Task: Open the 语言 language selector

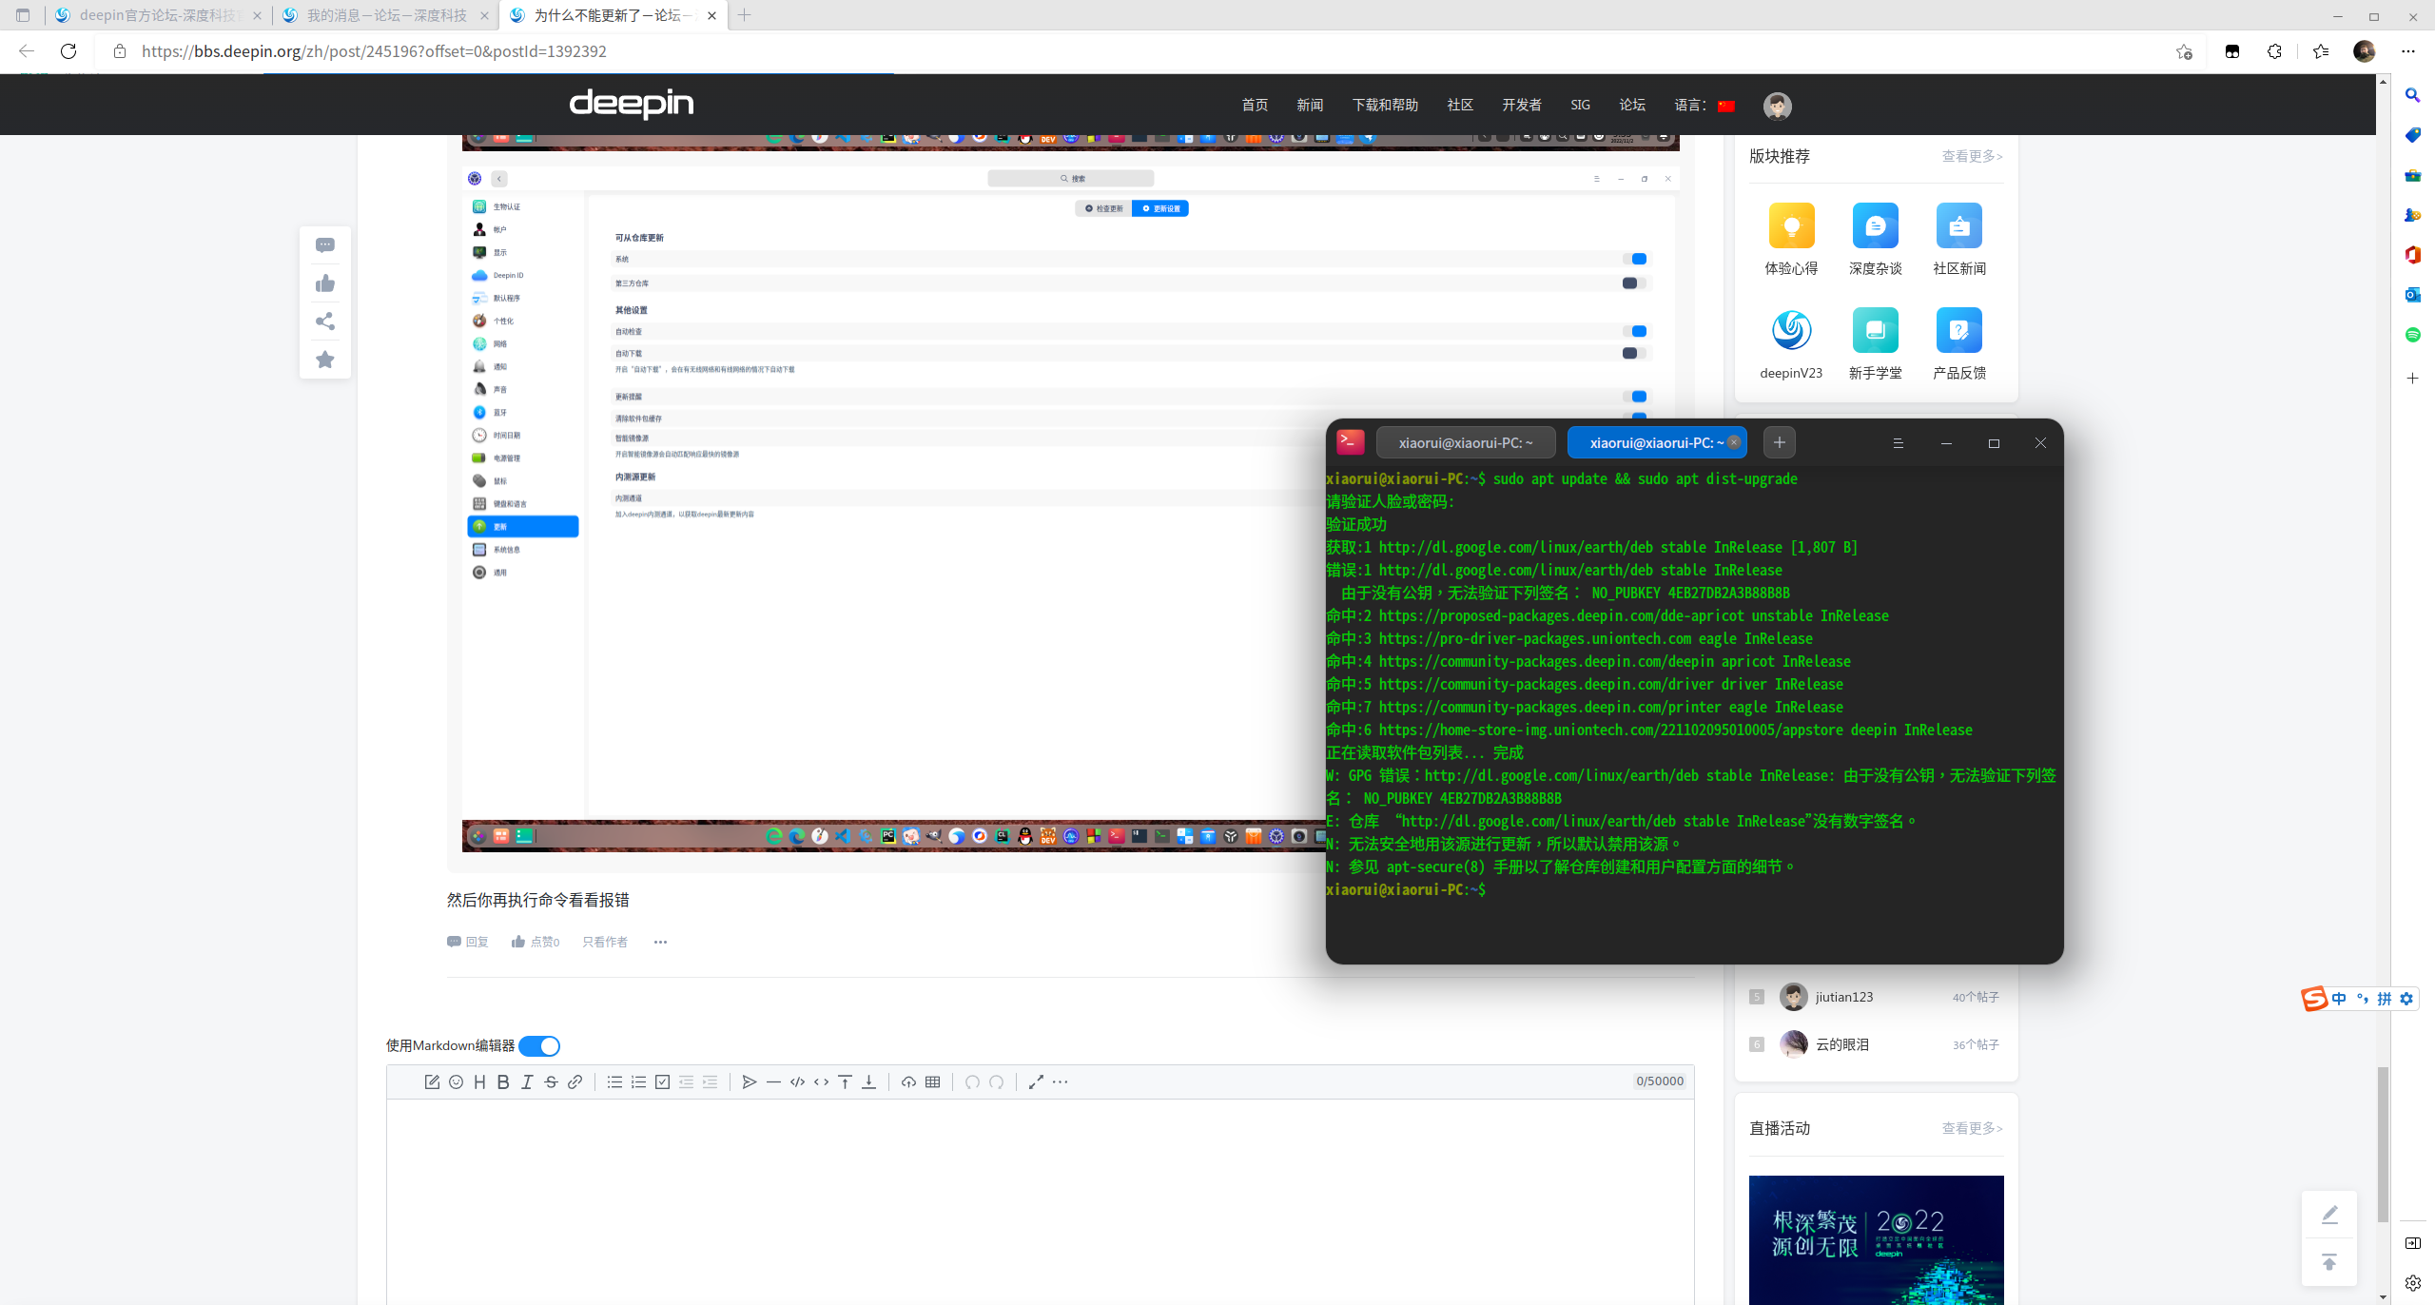Action: point(1704,105)
